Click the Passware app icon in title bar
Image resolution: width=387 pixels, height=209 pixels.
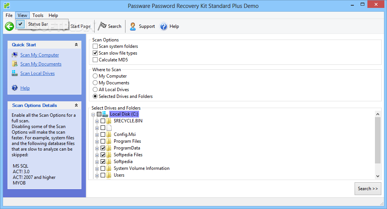point(7,5)
